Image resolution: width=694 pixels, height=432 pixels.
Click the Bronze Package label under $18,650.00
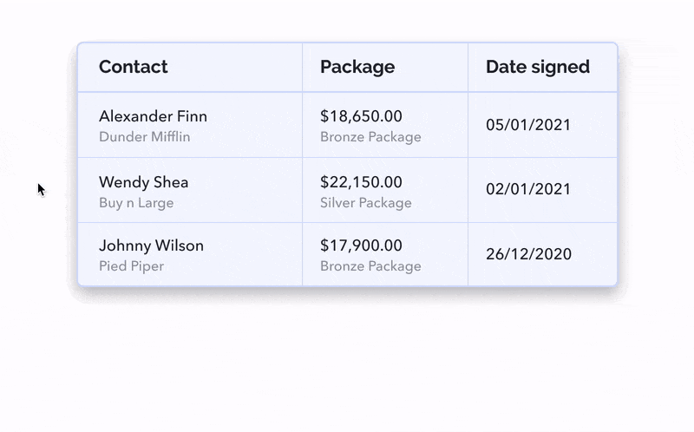click(x=370, y=137)
